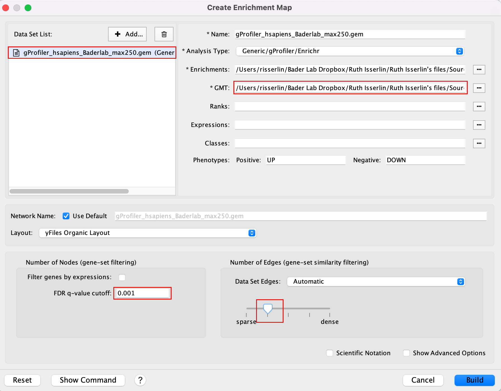Image resolution: width=501 pixels, height=391 pixels.
Task: Browse for Ranks file with ellipsis button
Action: (479, 106)
